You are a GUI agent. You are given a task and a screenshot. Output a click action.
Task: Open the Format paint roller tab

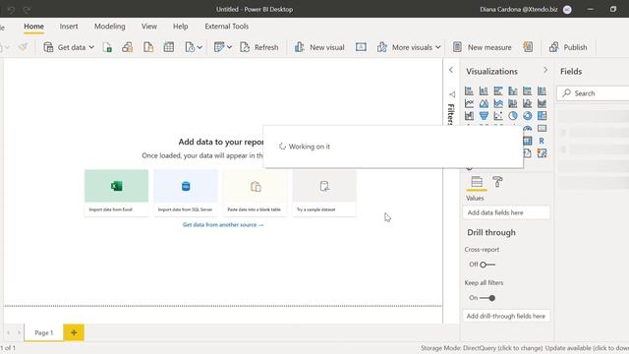point(497,182)
